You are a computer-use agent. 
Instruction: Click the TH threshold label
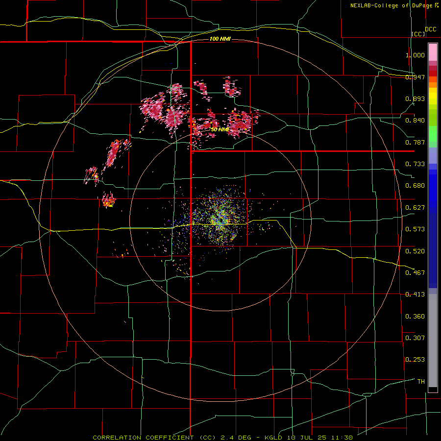pos(421,382)
